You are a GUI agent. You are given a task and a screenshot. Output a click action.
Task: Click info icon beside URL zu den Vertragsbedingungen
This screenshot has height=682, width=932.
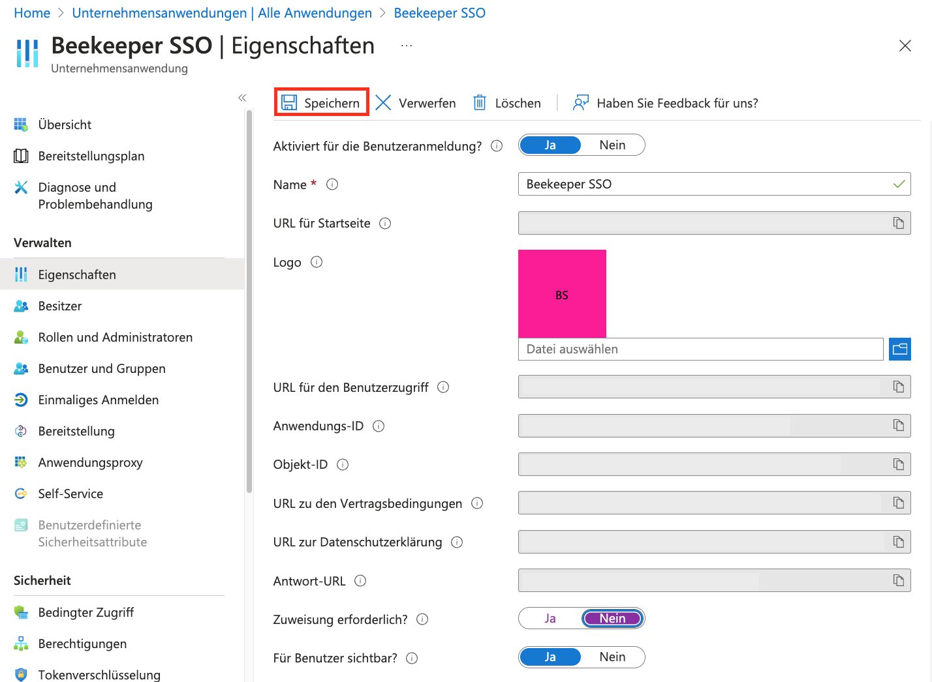click(x=477, y=503)
